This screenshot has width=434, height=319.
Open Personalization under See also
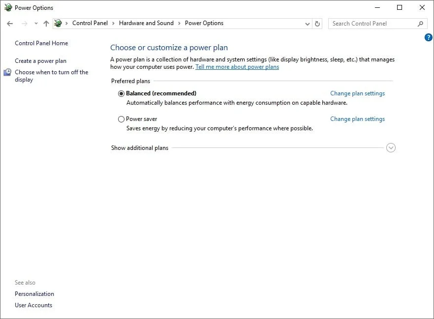point(34,294)
